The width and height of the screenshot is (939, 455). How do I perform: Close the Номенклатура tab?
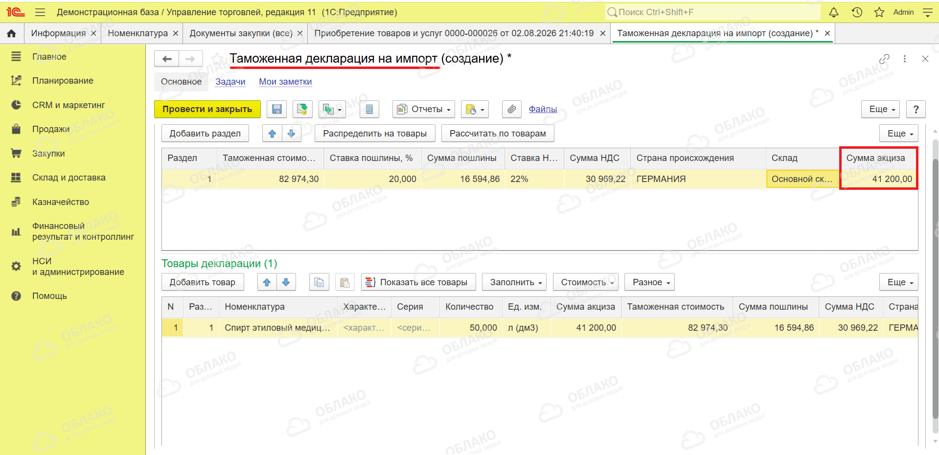point(176,33)
